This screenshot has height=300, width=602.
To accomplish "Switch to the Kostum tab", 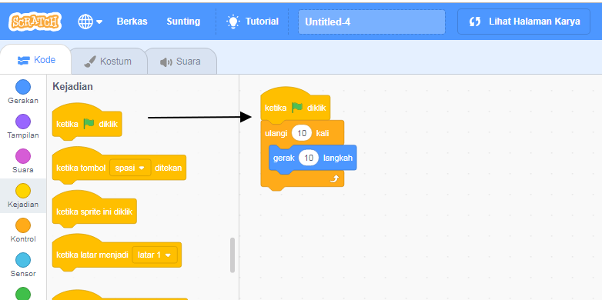I will coord(109,62).
